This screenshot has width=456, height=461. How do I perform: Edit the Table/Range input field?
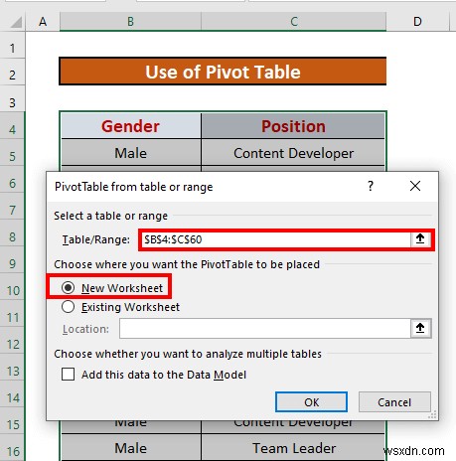point(275,239)
